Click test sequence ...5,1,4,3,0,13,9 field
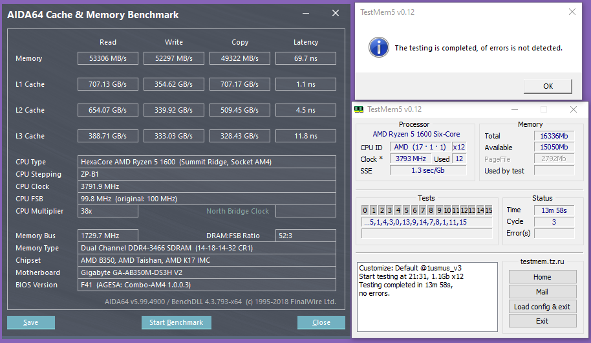Image resolution: width=591 pixels, height=343 pixels. coord(427,222)
